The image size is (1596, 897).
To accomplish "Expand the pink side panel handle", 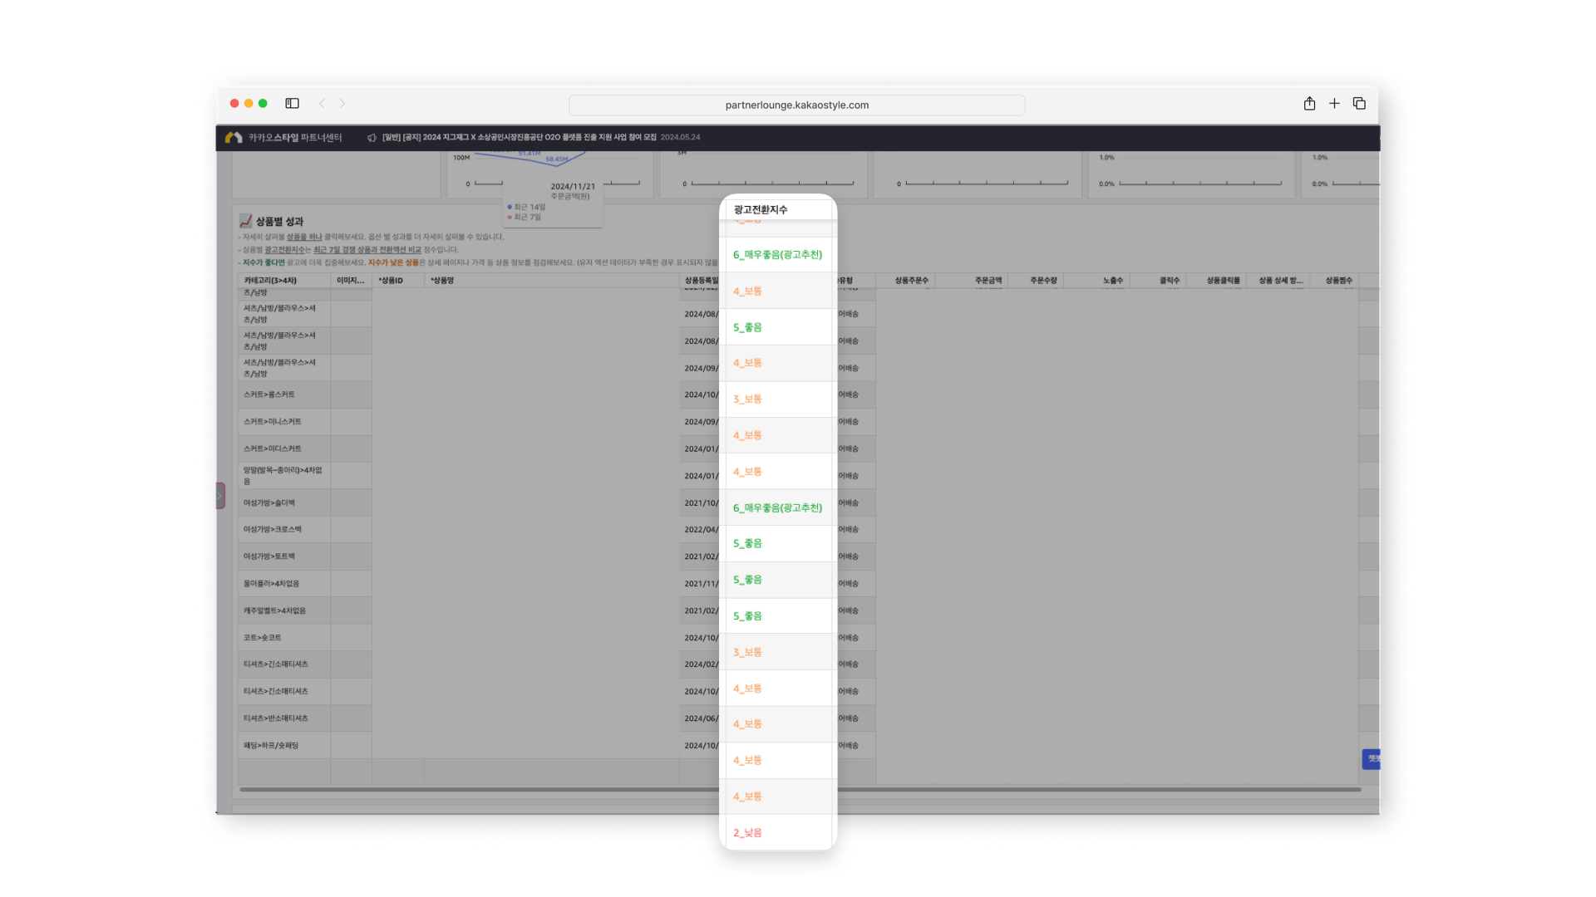I will click(220, 496).
